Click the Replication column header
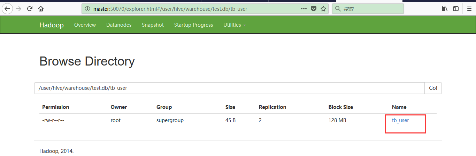476x156 pixels. (x=272, y=107)
